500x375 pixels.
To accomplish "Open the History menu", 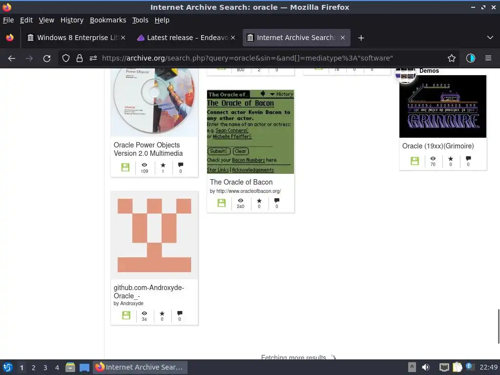I will (72, 20).
